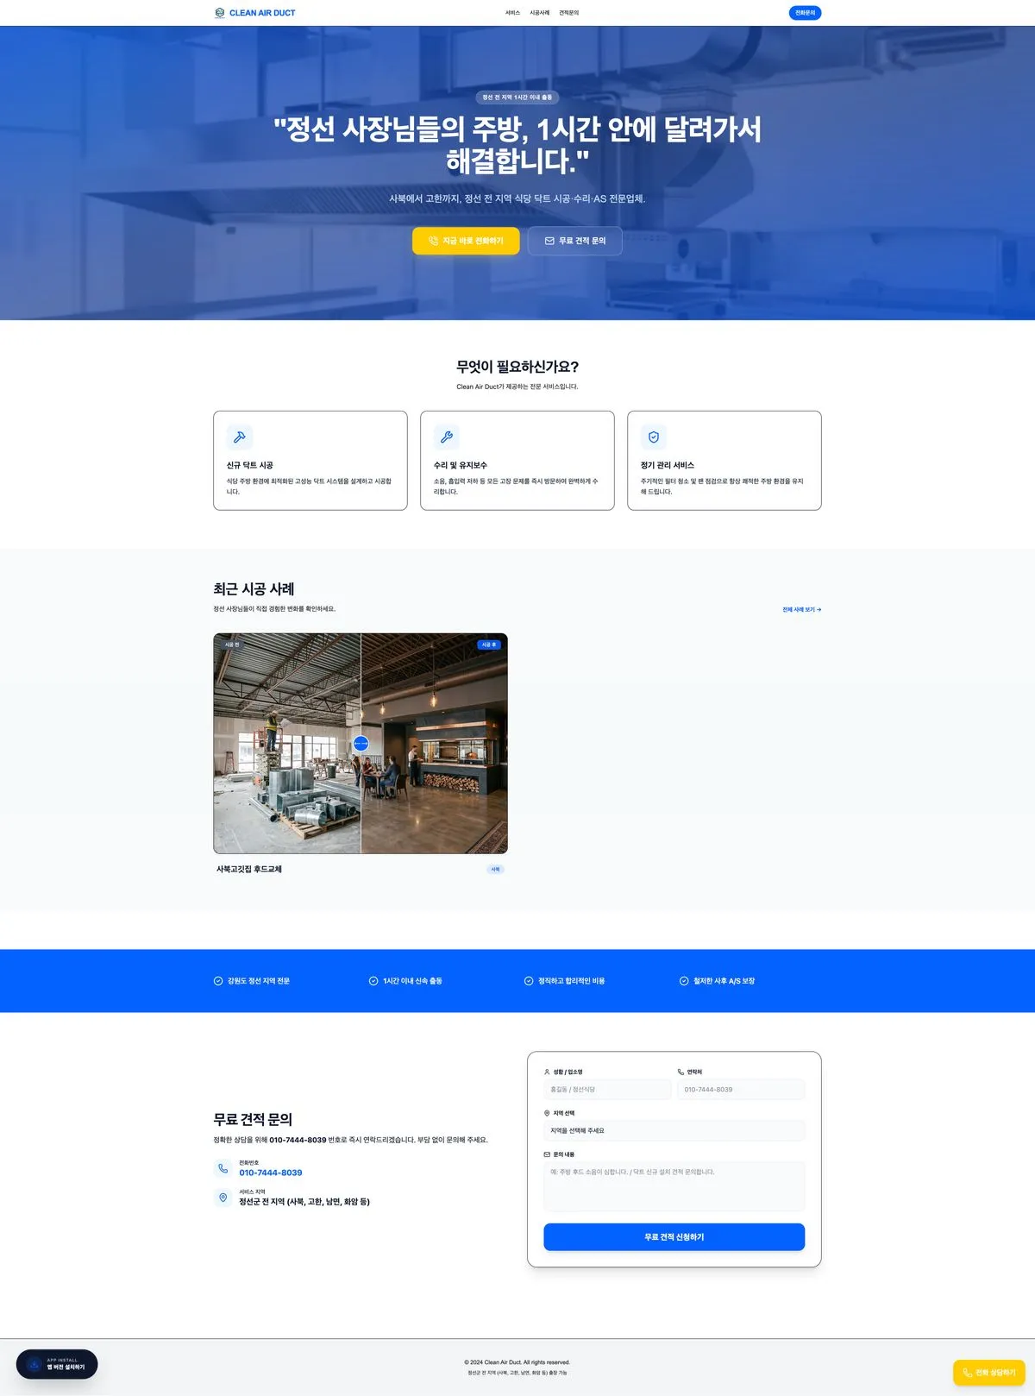Image resolution: width=1035 pixels, height=1396 pixels.
Task: Click the wrench icon on 수리 및 유지보수 card
Action: pyautogui.click(x=447, y=437)
